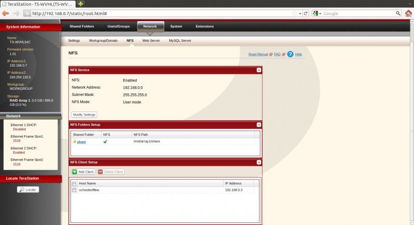Click in the browser URL address bar
This screenshot has width=414, height=225.
tap(155, 13)
